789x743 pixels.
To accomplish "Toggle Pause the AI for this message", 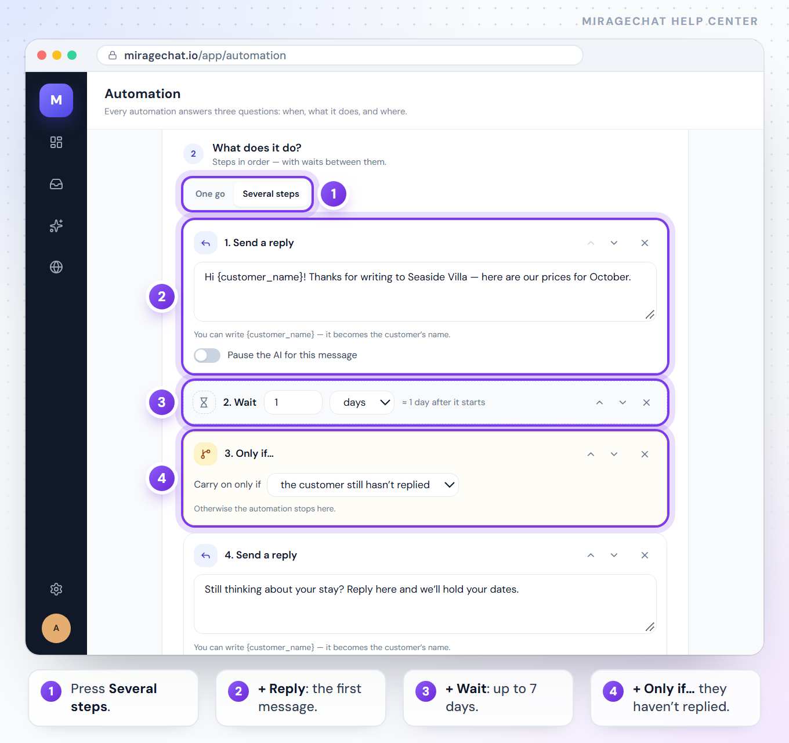I will [207, 355].
